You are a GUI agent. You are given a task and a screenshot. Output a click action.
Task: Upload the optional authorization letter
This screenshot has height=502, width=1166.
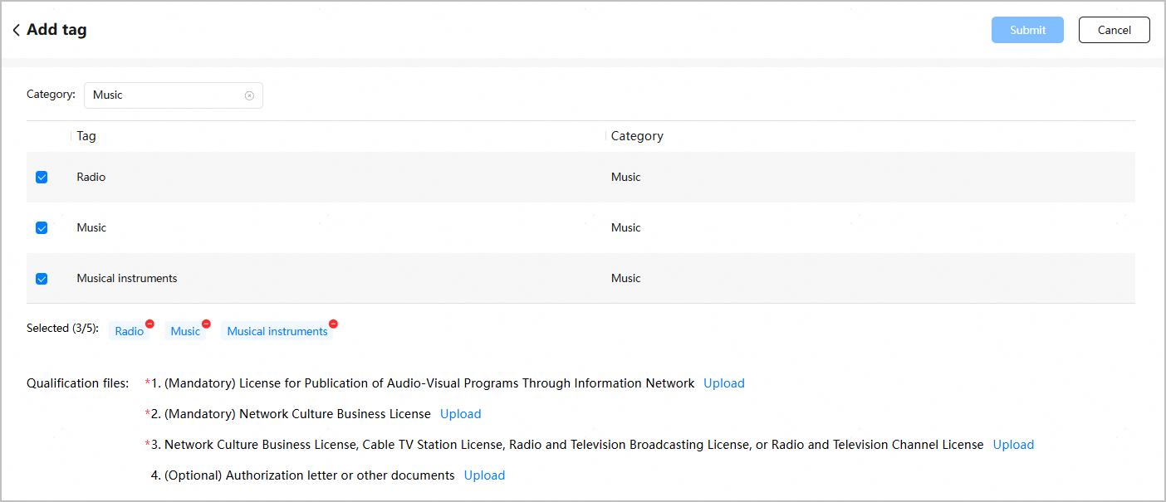(x=484, y=475)
